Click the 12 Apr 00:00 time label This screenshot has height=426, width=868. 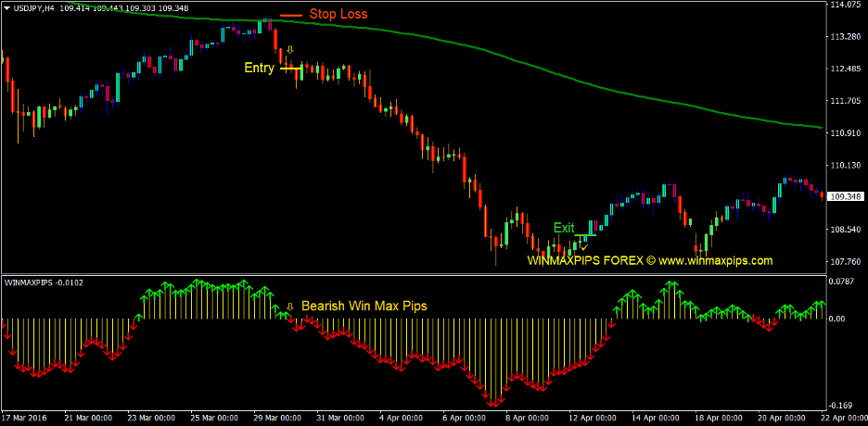point(593,419)
